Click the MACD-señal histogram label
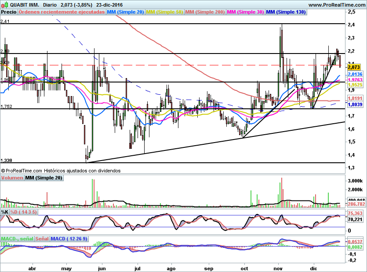Screen dimensions: 367x272 (17, 239)
